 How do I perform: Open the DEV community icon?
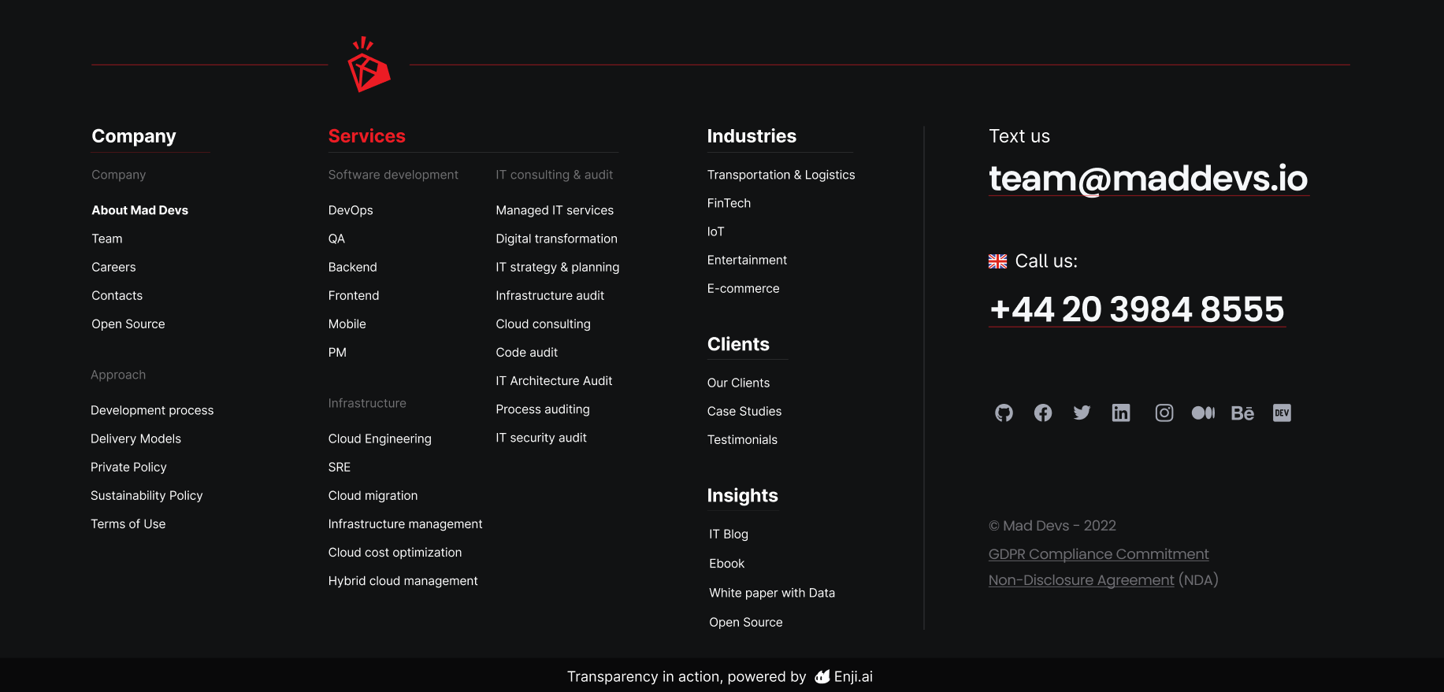point(1282,413)
